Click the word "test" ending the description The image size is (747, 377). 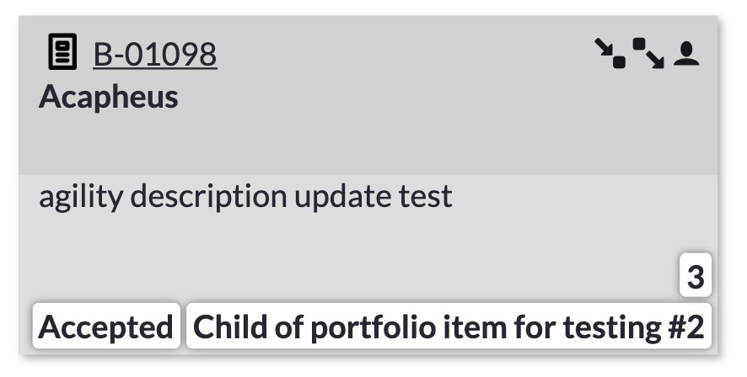tap(426, 196)
